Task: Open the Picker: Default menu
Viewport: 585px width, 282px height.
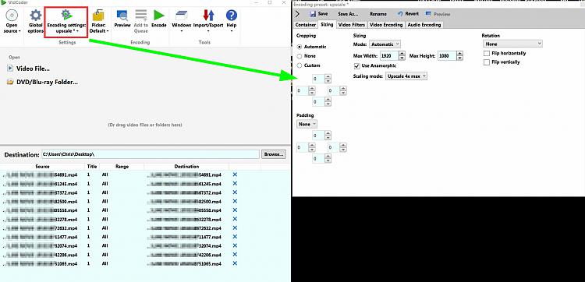Action: click(x=98, y=22)
